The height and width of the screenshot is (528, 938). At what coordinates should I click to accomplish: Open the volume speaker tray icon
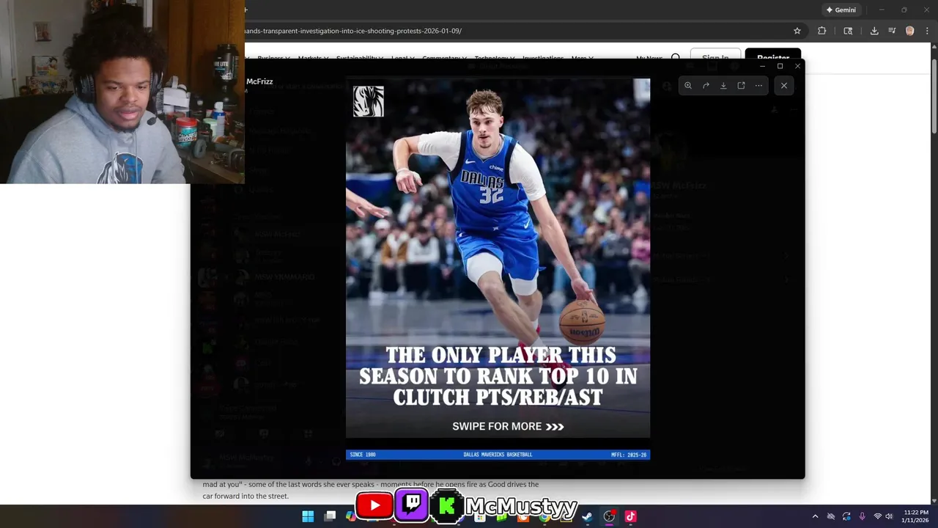pos(889,516)
